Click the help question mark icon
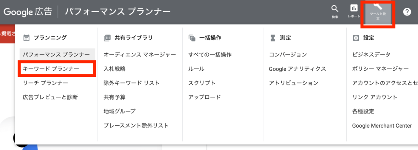This screenshot has height=150, width=418. (407, 12)
